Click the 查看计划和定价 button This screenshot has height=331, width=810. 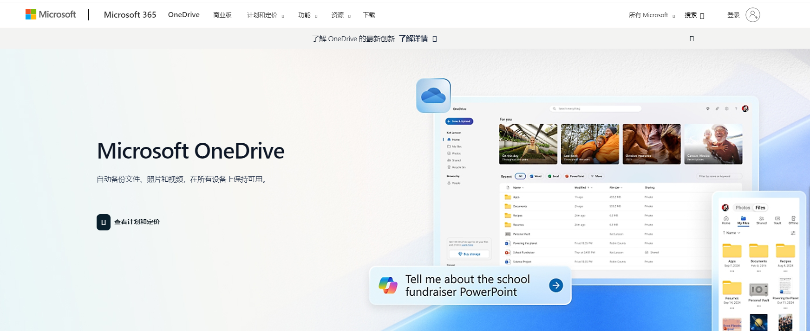[128, 222]
